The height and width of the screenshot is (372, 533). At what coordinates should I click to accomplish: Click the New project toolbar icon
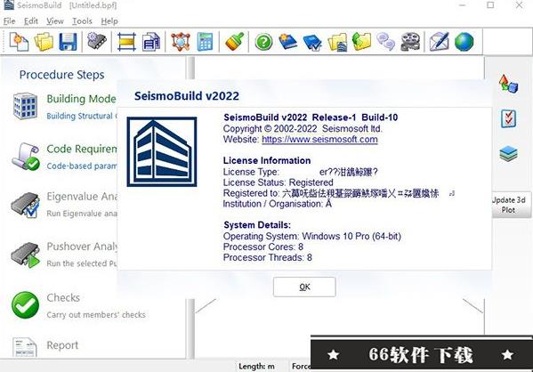(19, 42)
